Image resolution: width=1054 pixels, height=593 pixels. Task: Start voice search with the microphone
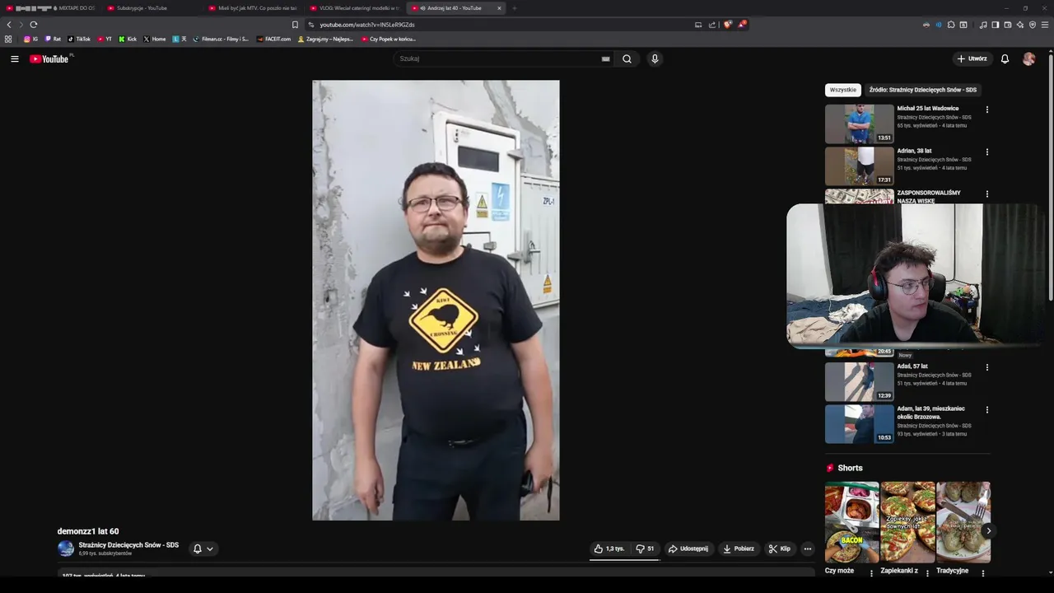(655, 58)
